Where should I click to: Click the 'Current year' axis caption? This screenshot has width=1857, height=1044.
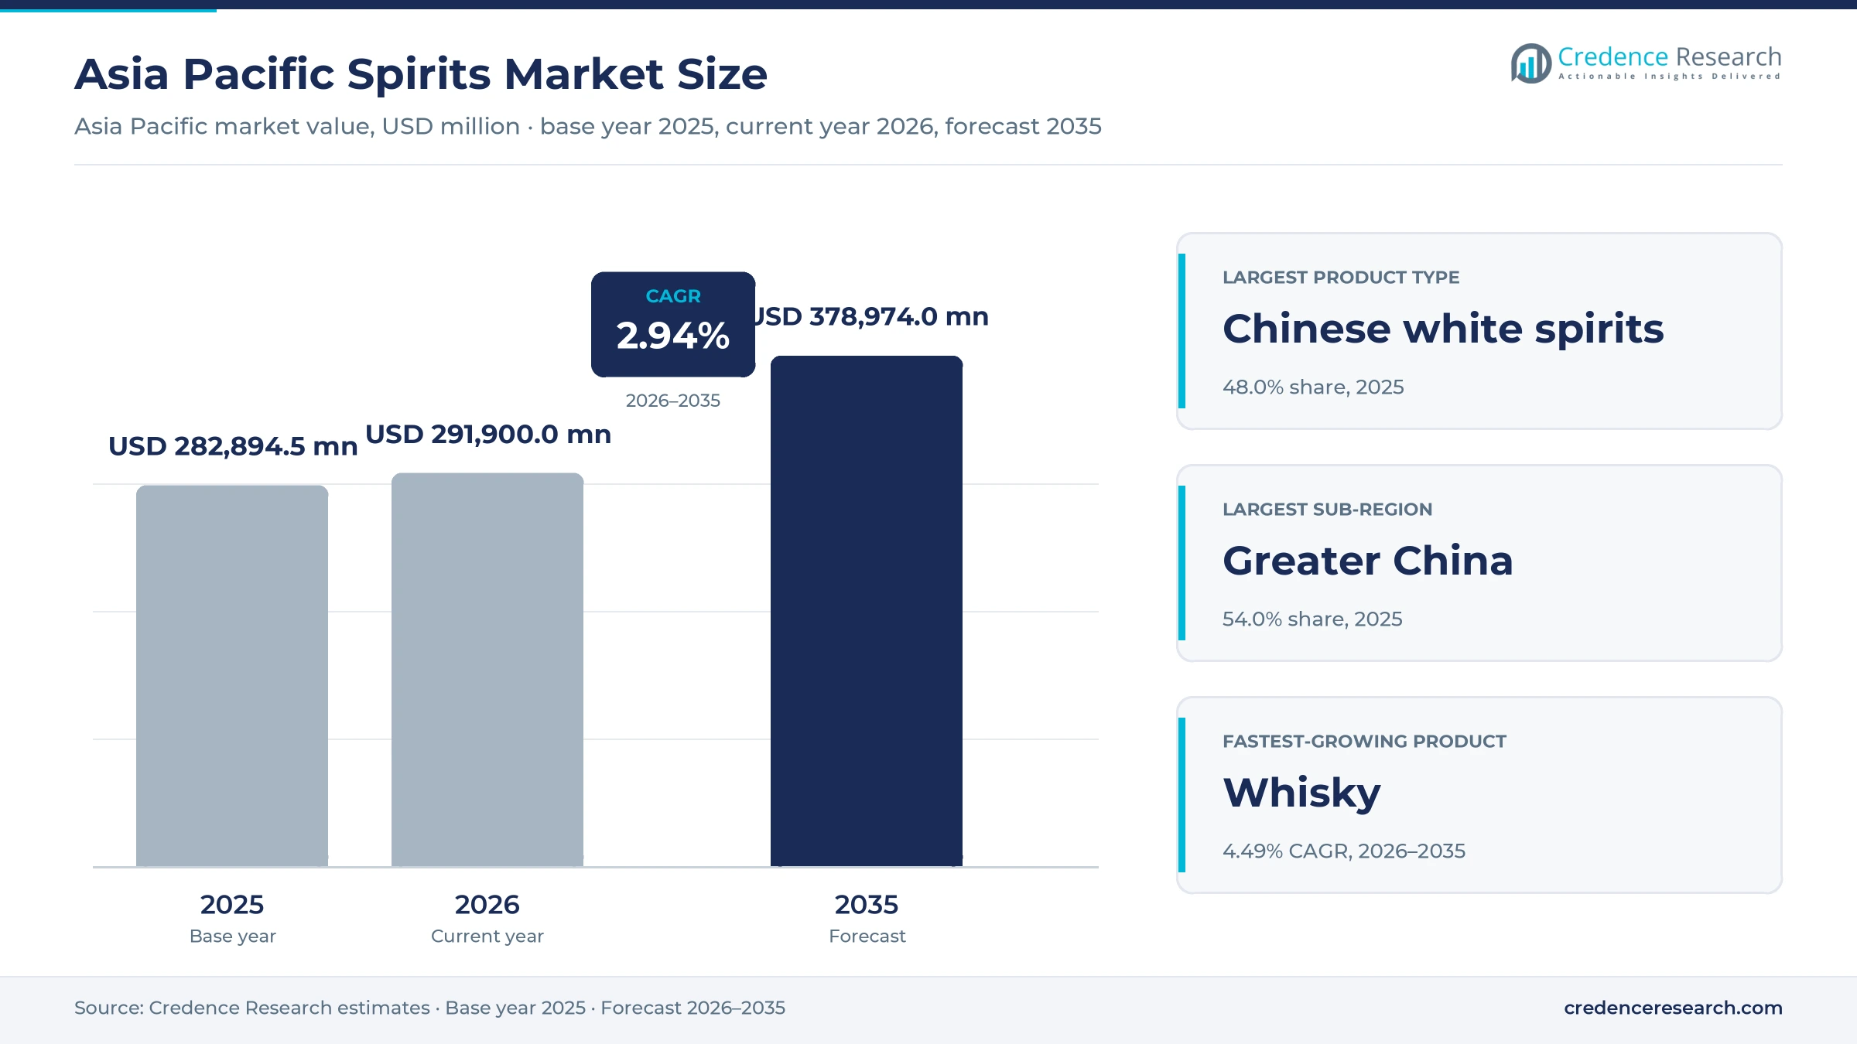[487, 937]
